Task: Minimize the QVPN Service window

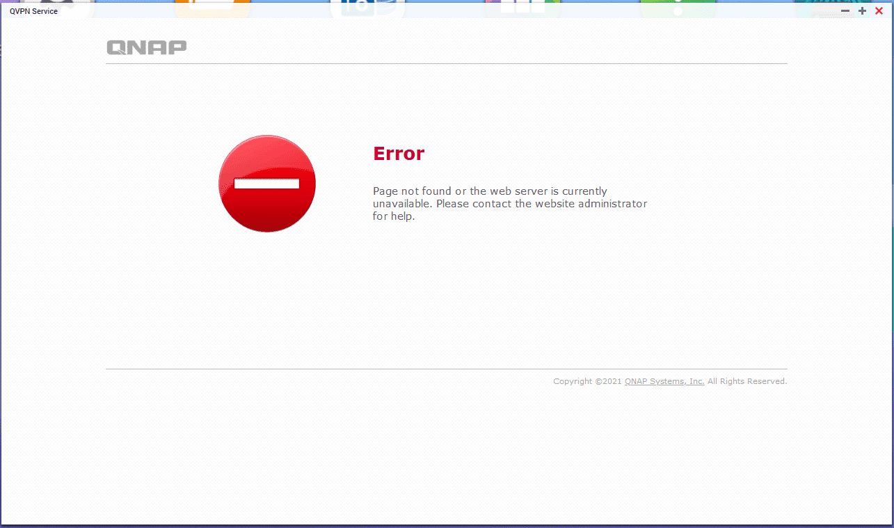Action: click(x=845, y=10)
